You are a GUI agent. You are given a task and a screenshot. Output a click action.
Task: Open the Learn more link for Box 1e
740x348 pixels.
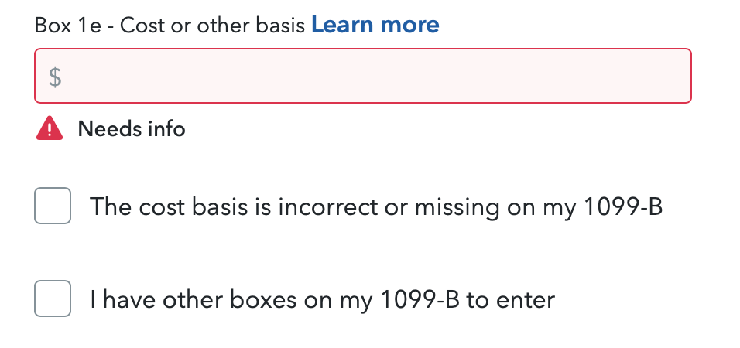pyautogui.click(x=375, y=25)
